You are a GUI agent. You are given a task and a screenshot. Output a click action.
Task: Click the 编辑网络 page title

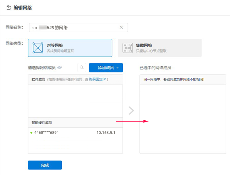(23, 8)
